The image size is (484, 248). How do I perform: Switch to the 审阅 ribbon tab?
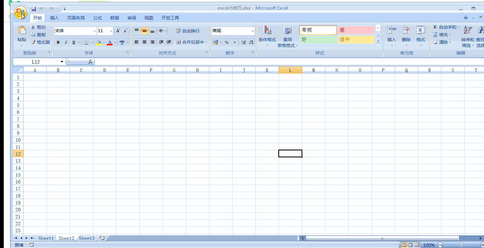132,18
